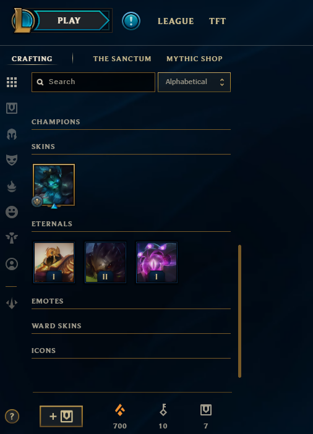
Task: Open the notification alert icon
Action: click(x=131, y=21)
